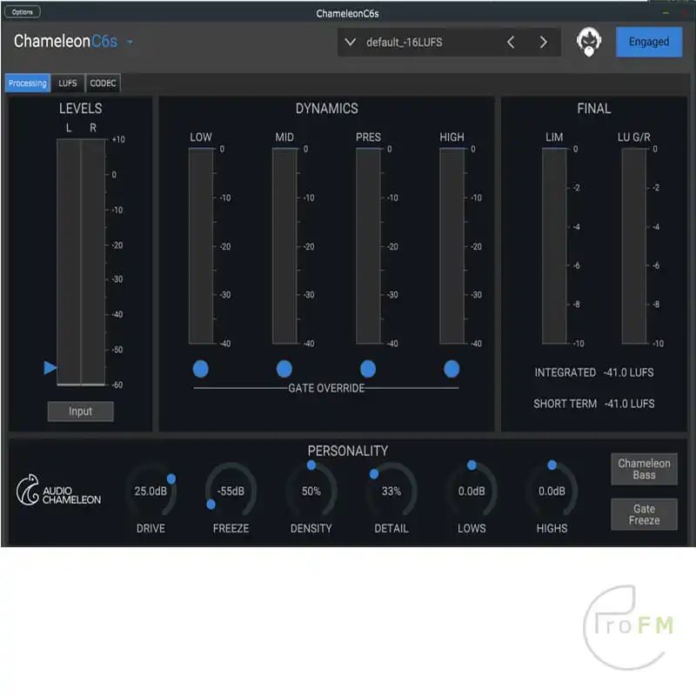Switch to the LUFS tab
This screenshot has height=696, width=696.
point(67,83)
